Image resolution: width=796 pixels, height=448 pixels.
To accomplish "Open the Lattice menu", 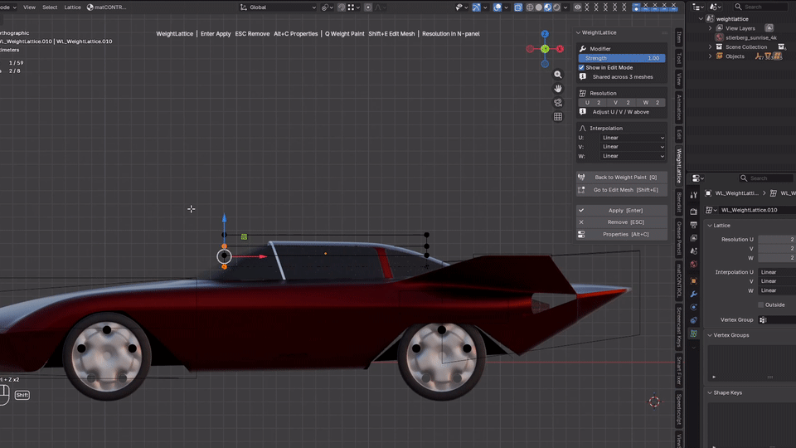I will (x=72, y=7).
